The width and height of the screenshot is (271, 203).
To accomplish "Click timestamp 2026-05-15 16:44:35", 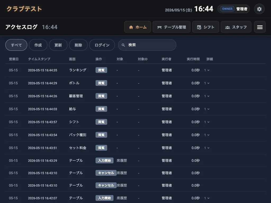I will coord(43,70).
